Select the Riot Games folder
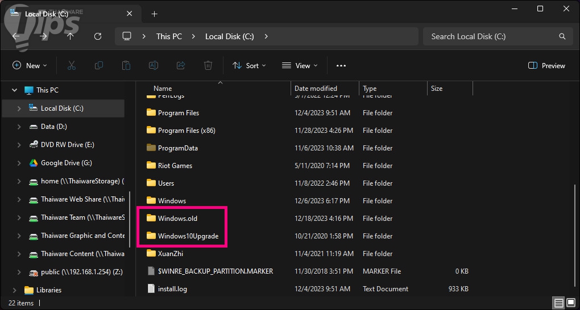The image size is (580, 310). coord(175,166)
